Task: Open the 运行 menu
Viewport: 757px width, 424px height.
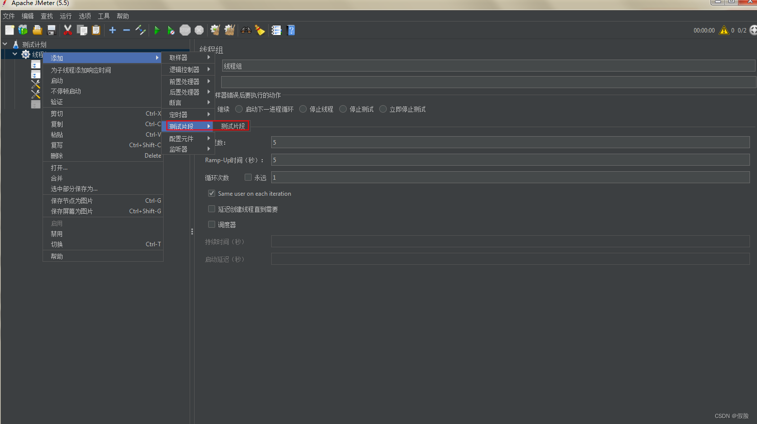Action: (66, 16)
